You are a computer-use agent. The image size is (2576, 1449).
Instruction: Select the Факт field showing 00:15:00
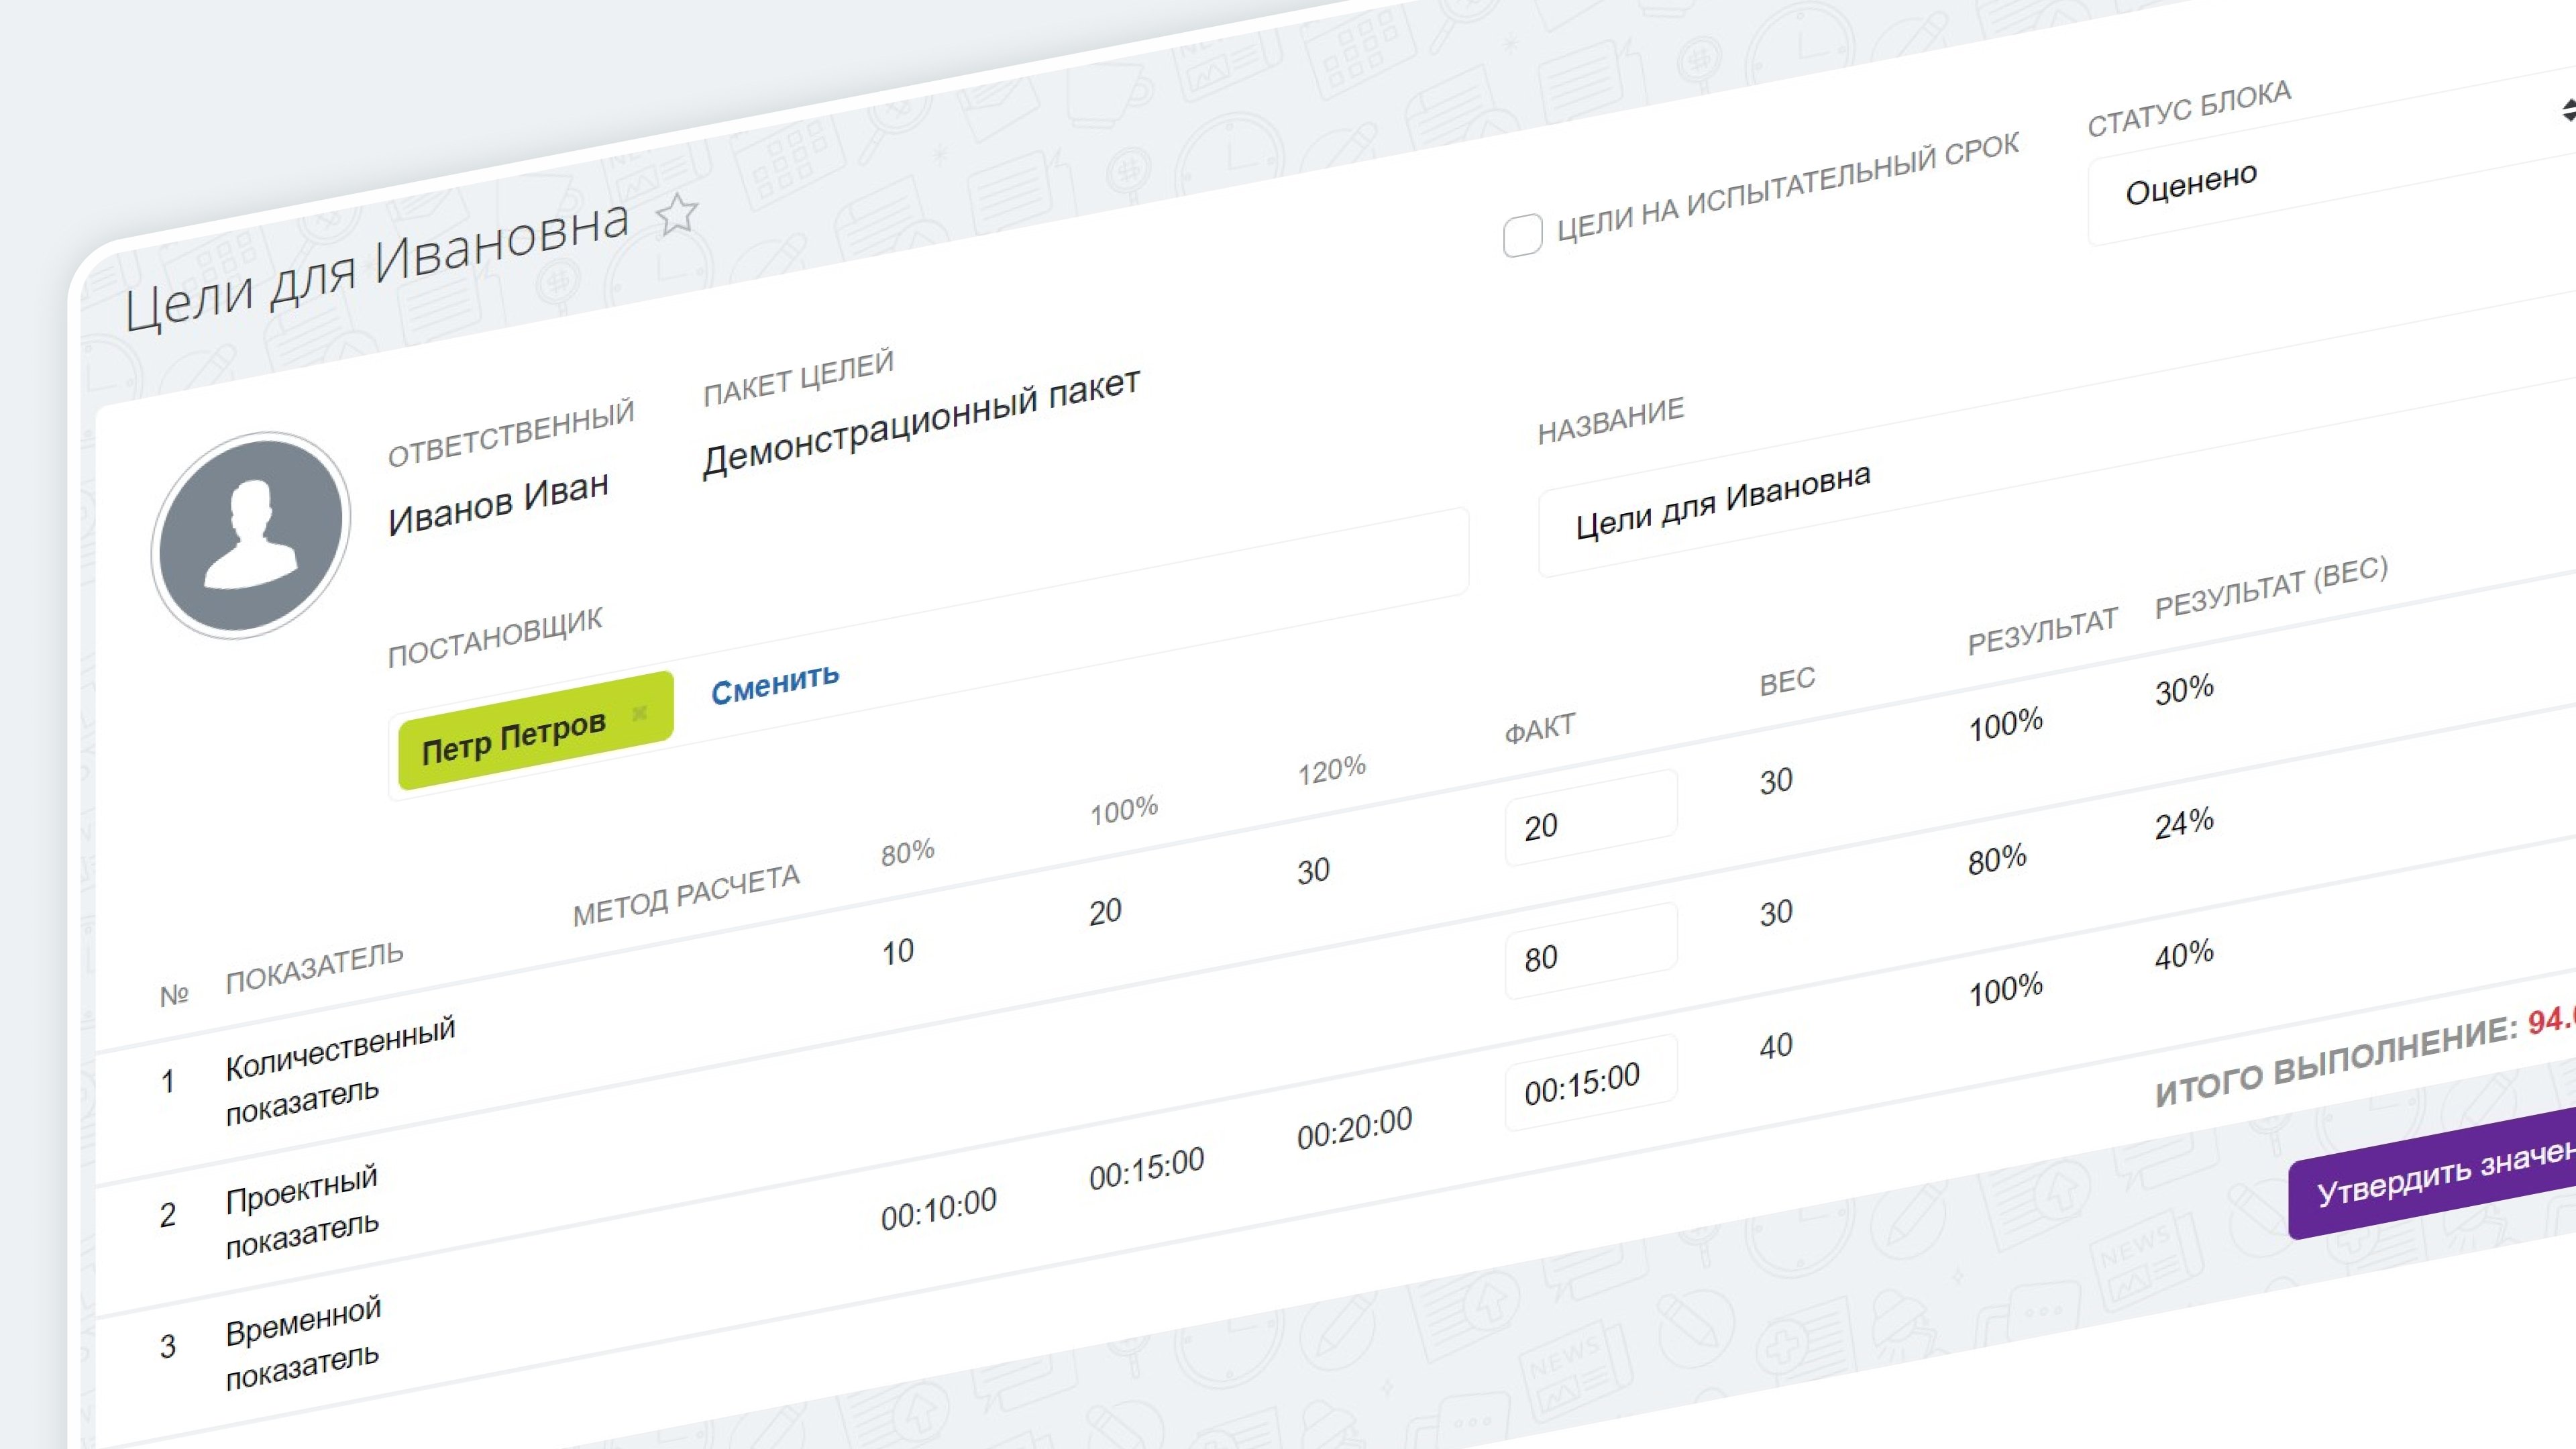click(1590, 1082)
